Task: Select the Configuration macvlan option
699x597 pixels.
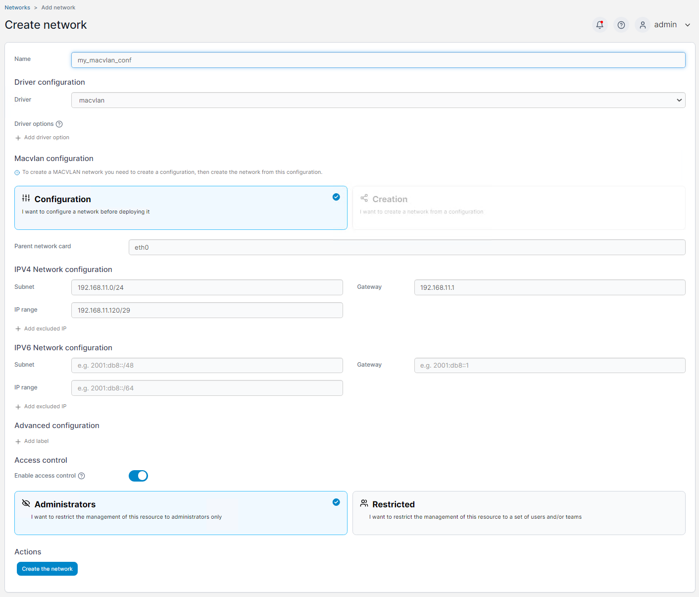Action: [181, 208]
